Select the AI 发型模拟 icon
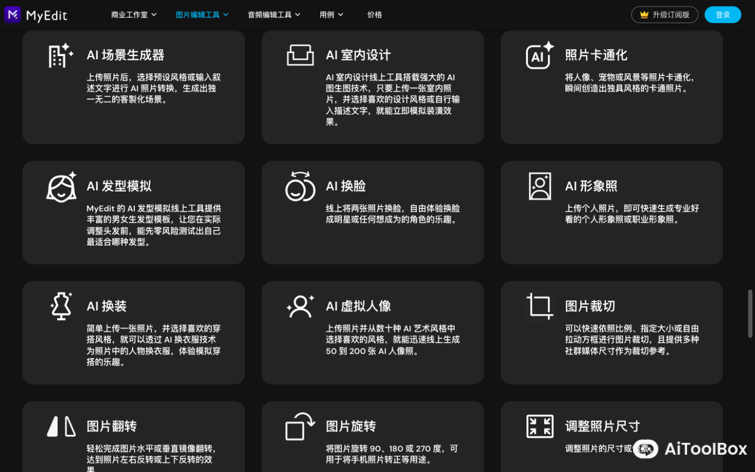Image resolution: width=755 pixels, height=472 pixels. pos(61,186)
